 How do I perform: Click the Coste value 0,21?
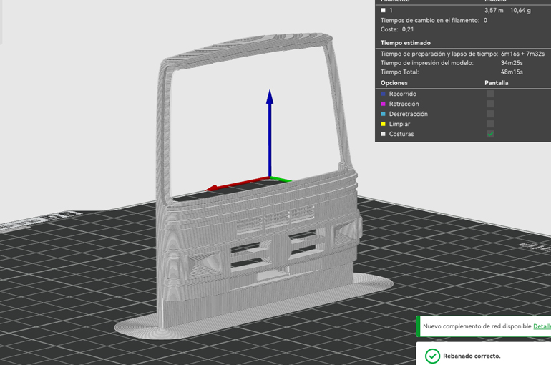pyautogui.click(x=408, y=29)
